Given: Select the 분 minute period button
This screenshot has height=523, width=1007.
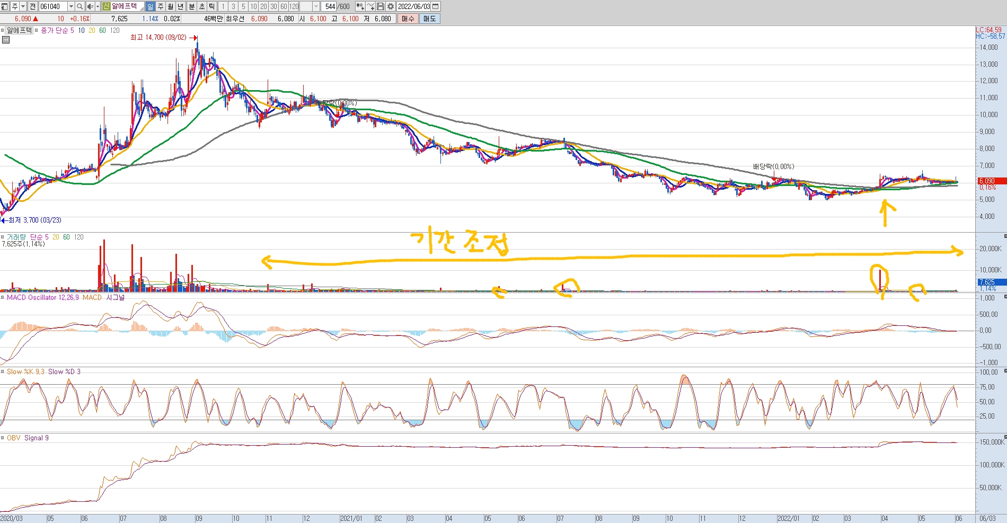Looking at the screenshot, I should point(192,6).
